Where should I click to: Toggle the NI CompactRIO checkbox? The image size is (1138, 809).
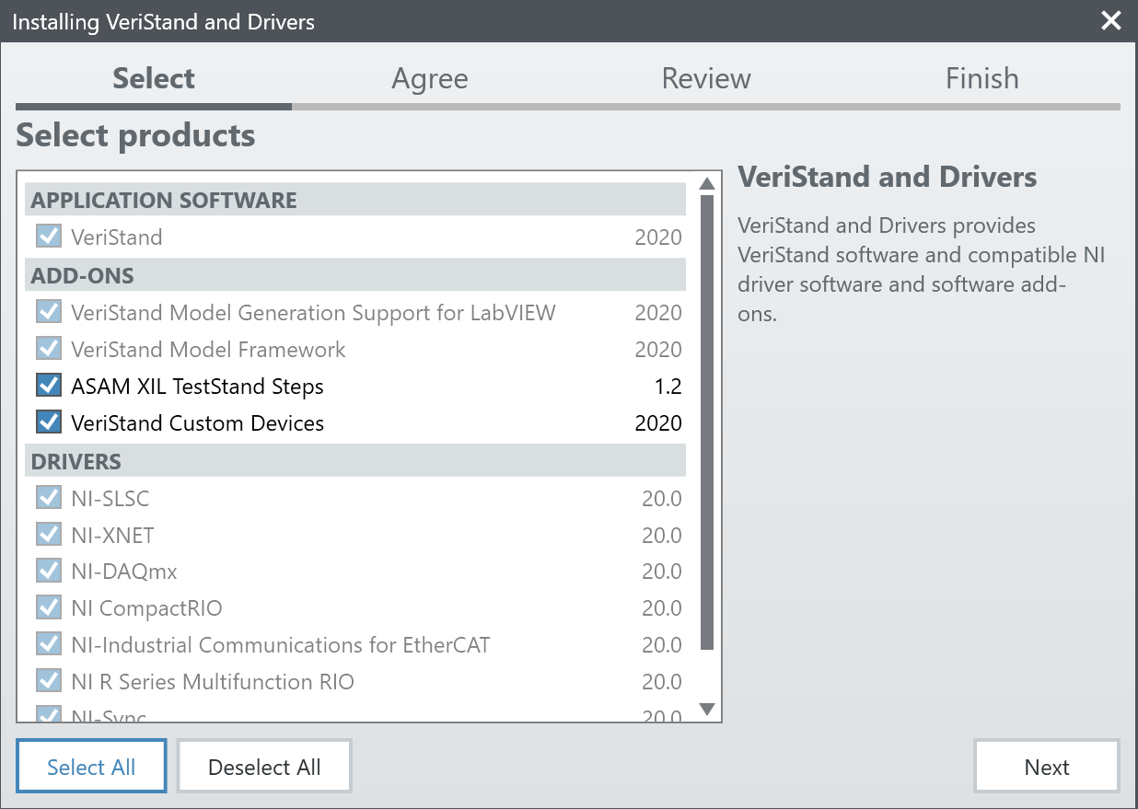coord(49,608)
